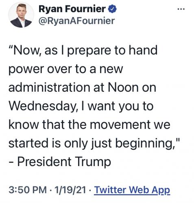This screenshot has height=203, width=194.
Task: Click the word "administration" in the tweet
Action: click(x=49, y=87)
